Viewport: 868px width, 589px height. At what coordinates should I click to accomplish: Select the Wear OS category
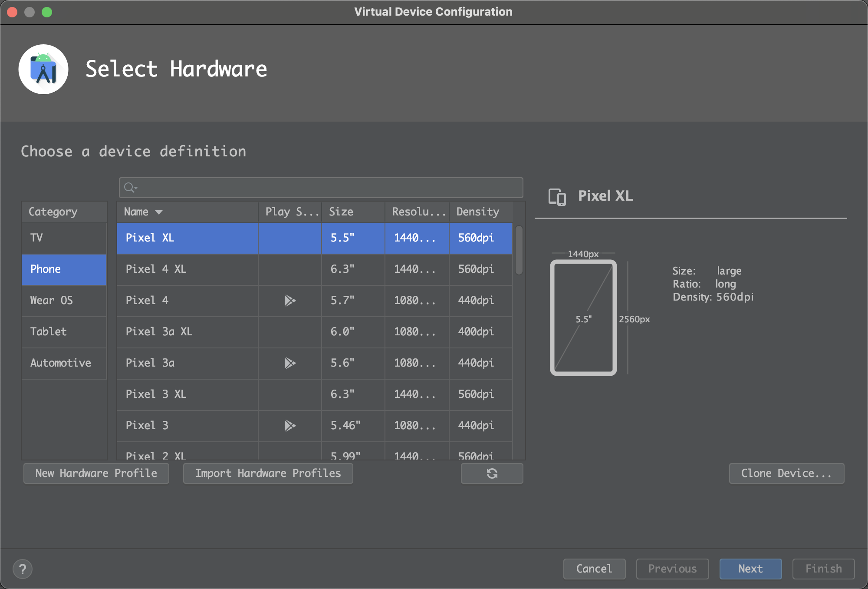[64, 301]
